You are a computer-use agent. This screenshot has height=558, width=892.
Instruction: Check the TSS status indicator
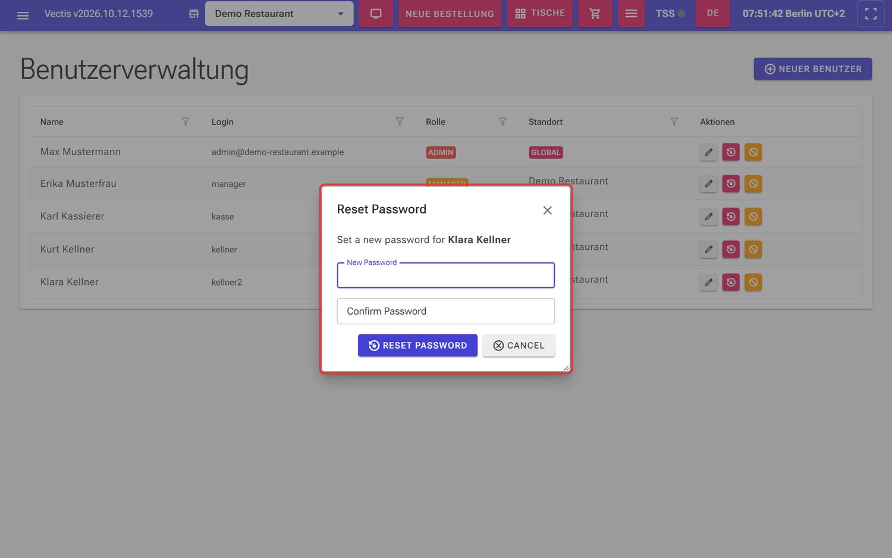[670, 14]
